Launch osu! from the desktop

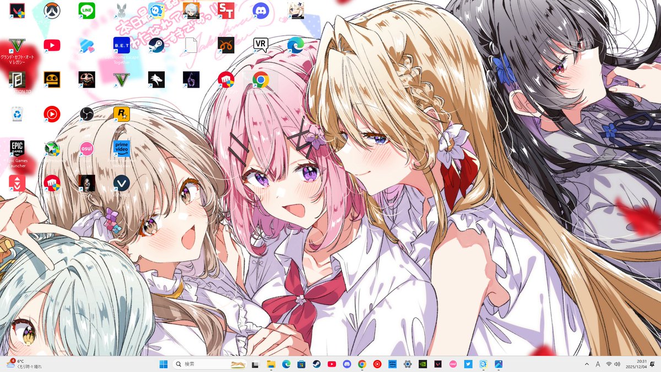(86, 149)
